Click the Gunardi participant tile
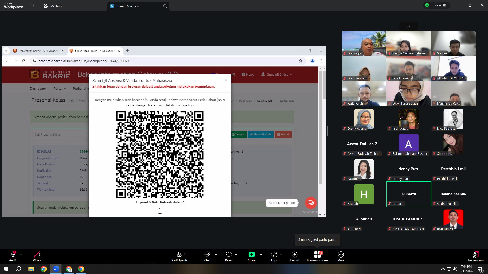Image resolution: width=488 pixels, height=274 pixels. [x=408, y=194]
